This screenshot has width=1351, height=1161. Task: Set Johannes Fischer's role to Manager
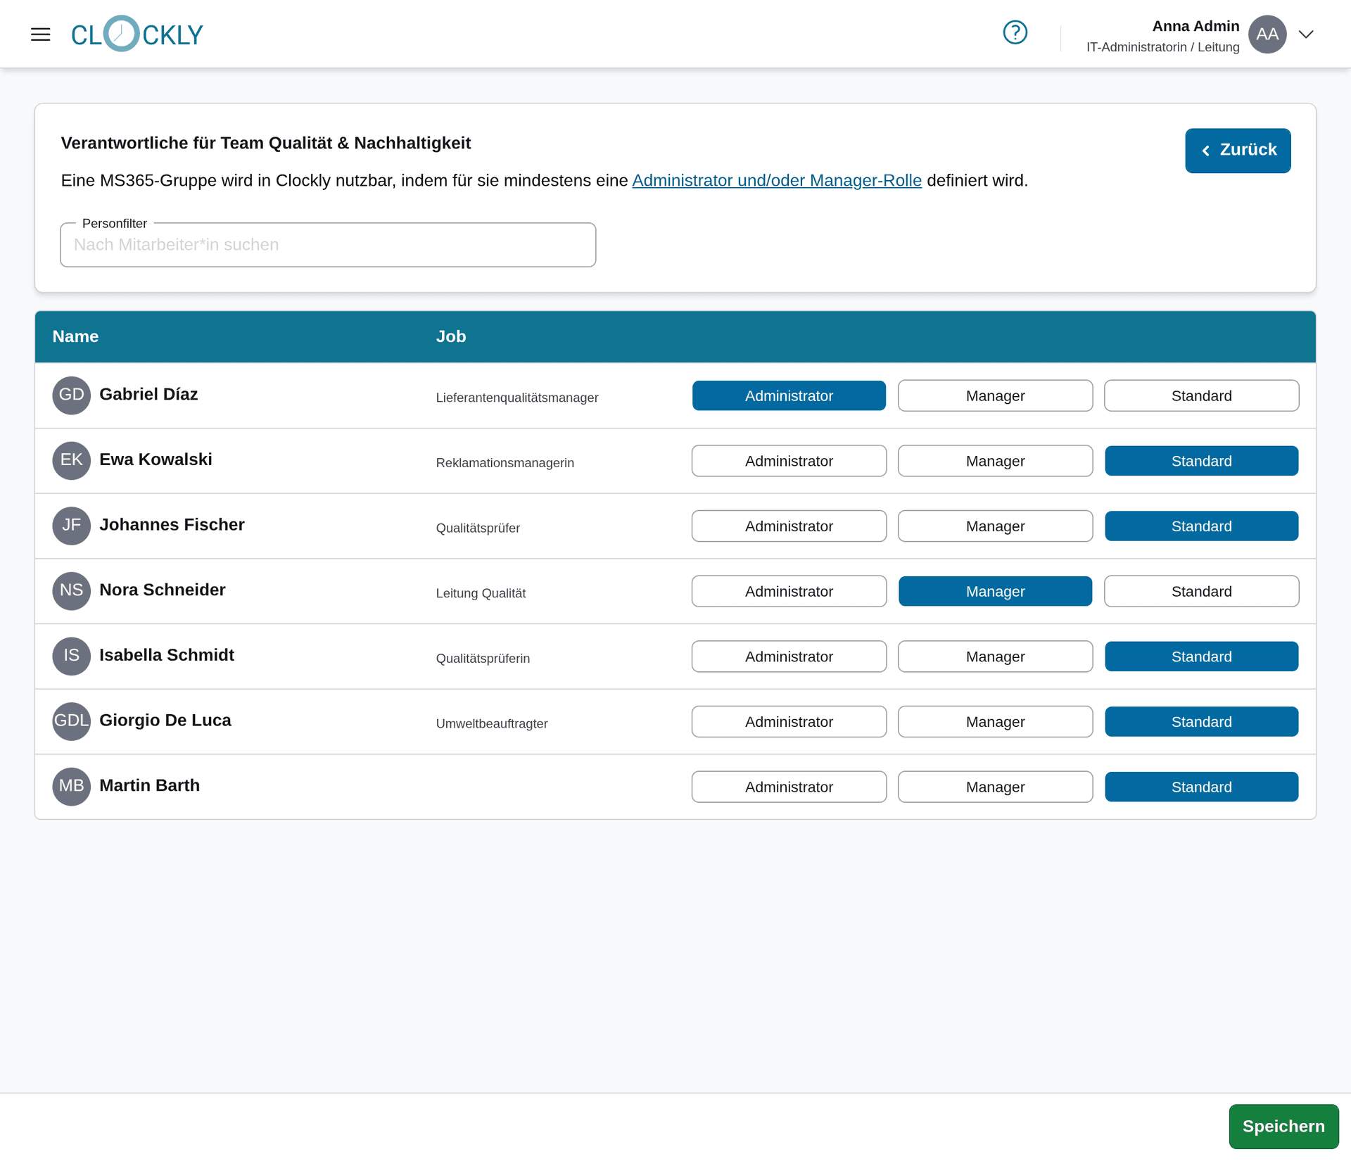coord(995,526)
